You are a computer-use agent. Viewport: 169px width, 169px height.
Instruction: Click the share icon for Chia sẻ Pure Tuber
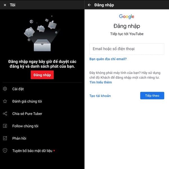pos(5,114)
